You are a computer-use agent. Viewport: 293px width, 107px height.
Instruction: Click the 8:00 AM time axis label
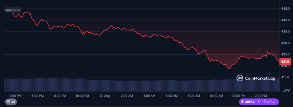click(x=194, y=96)
